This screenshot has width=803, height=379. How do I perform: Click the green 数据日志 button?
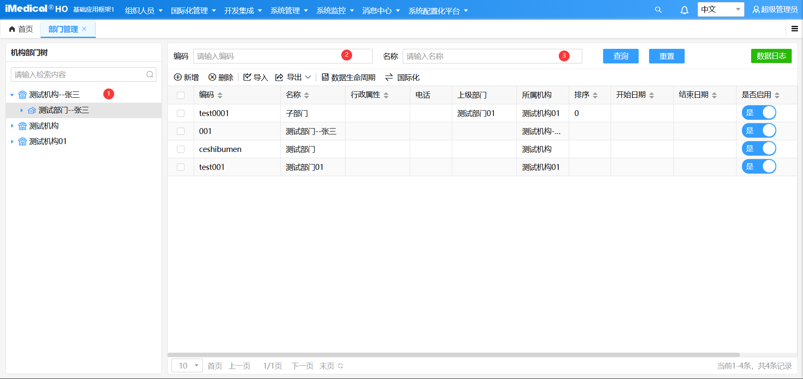coord(771,56)
